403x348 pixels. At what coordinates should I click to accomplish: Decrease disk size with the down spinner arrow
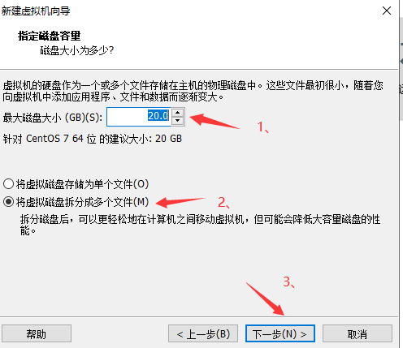tap(178, 121)
